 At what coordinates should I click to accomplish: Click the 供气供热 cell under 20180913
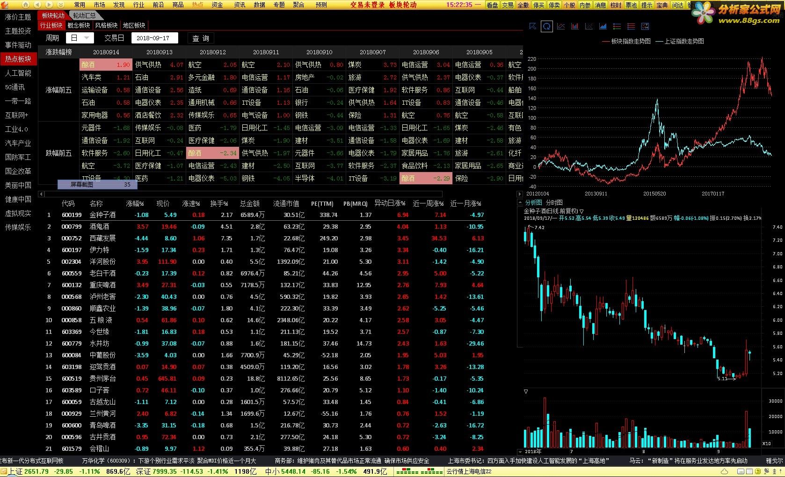click(159, 65)
